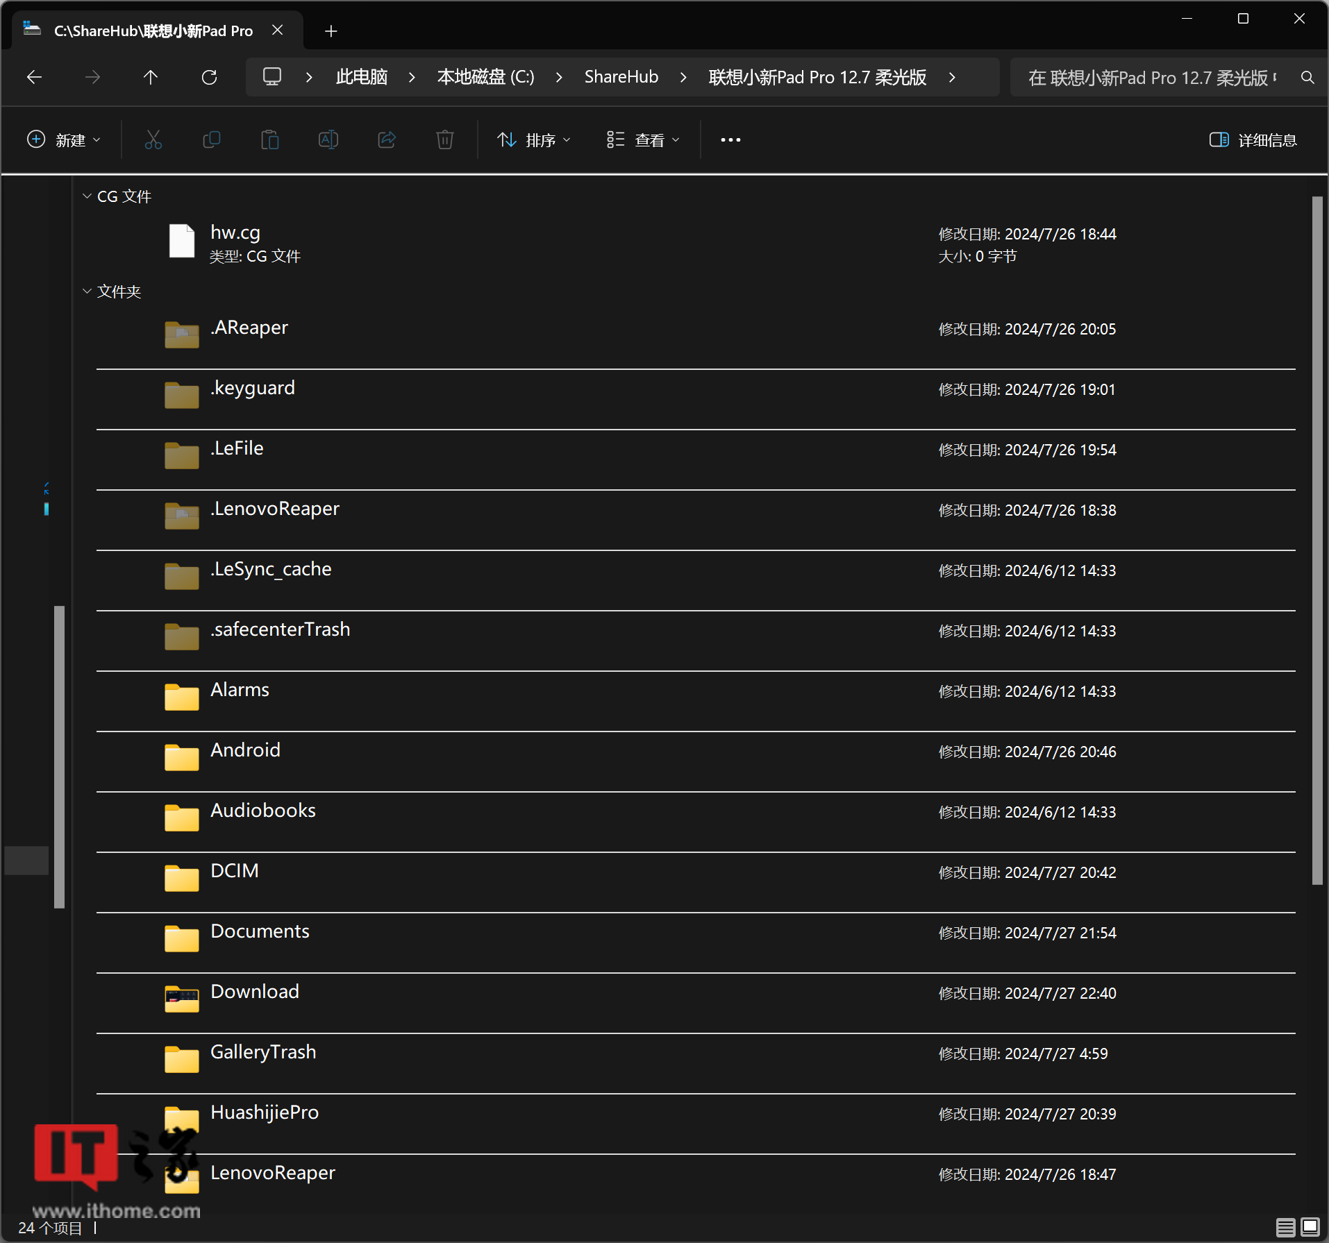Viewport: 1329px width, 1243px height.
Task: Collapse the 文件夹 group header
Action: pos(87,291)
